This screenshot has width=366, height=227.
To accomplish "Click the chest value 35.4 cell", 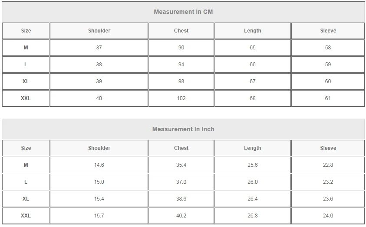I will (181, 165).
